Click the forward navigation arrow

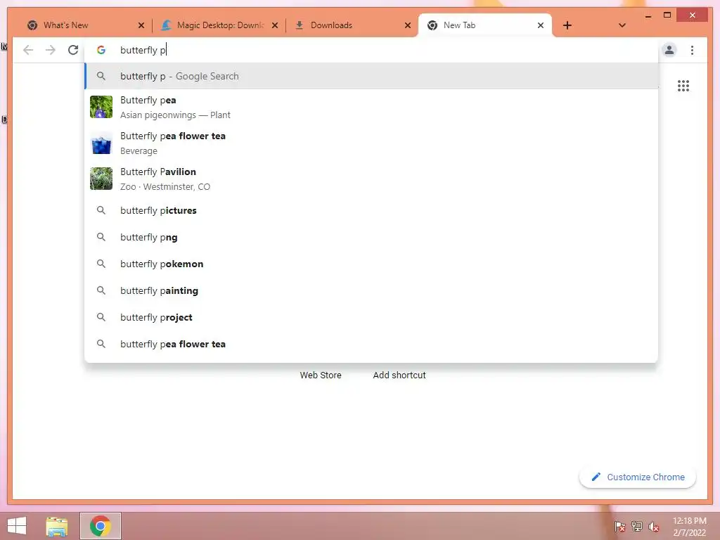pos(51,50)
